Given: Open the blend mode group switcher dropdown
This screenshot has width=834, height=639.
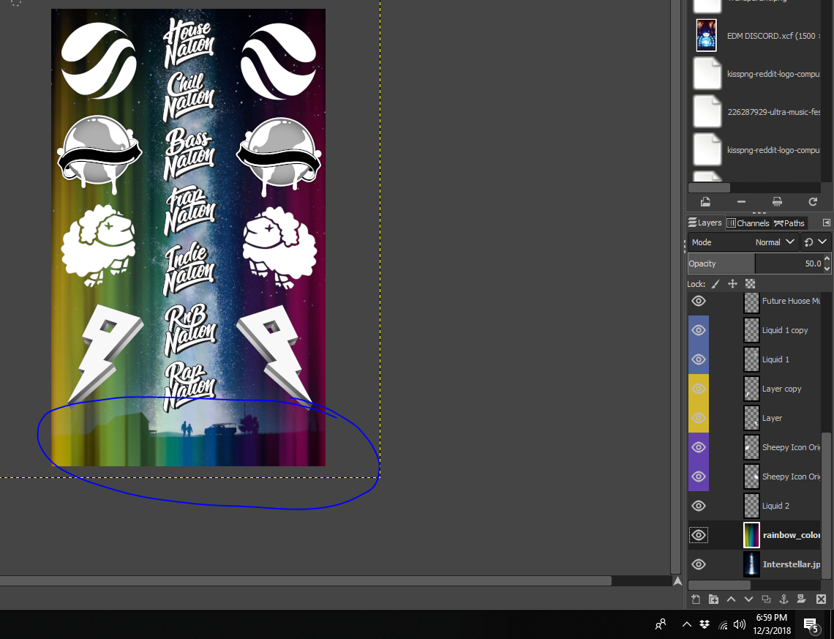Looking at the screenshot, I should 816,242.
